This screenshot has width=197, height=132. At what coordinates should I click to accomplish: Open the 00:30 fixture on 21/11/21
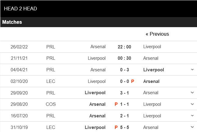[x=124, y=58]
